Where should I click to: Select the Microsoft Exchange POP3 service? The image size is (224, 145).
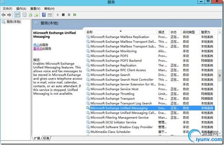[x=150, y=56]
